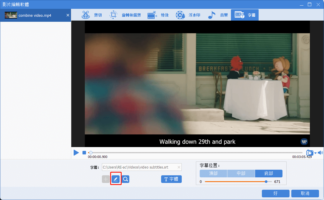Stop video playback with the square button
Screen dimensions: 324x200
point(84,153)
